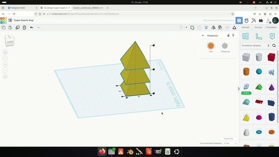The width and height of the screenshot is (279, 157).
Task: Toggle the show-all lightbulb icon in toolbar
Action: coord(181,27)
